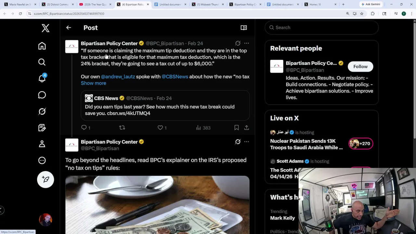Click Show more to expand the post

pos(93,83)
